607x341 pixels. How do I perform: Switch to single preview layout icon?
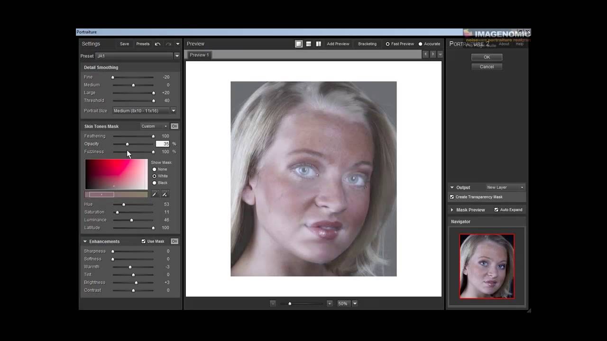point(299,44)
